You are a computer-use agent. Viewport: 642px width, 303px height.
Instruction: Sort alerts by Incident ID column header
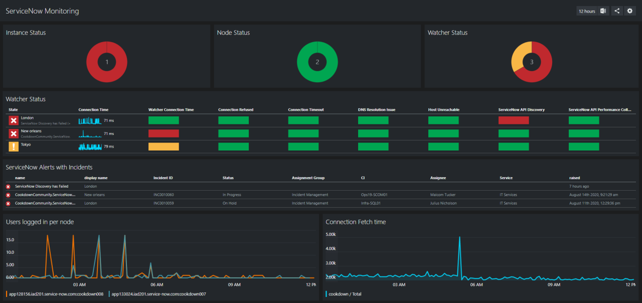[x=163, y=178]
